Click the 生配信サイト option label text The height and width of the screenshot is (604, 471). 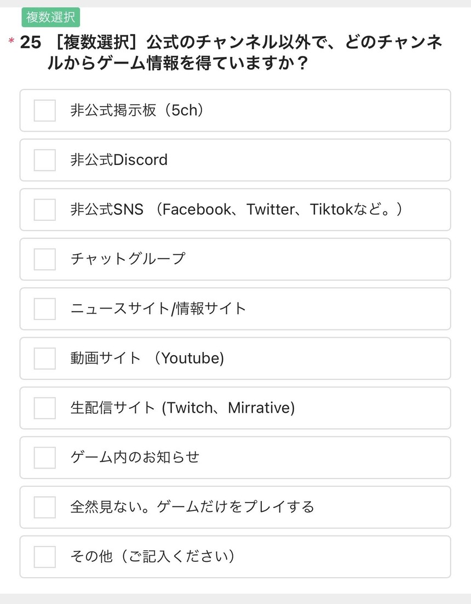pyautogui.click(x=182, y=408)
